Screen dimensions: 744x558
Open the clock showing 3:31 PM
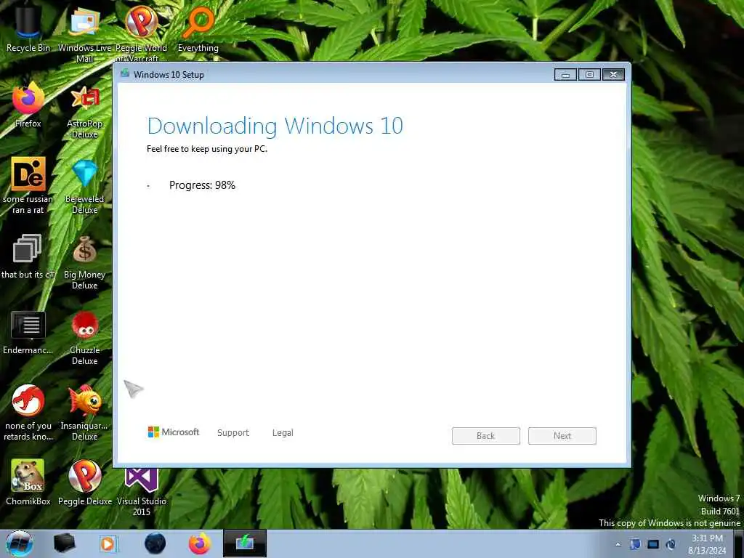[707, 544]
